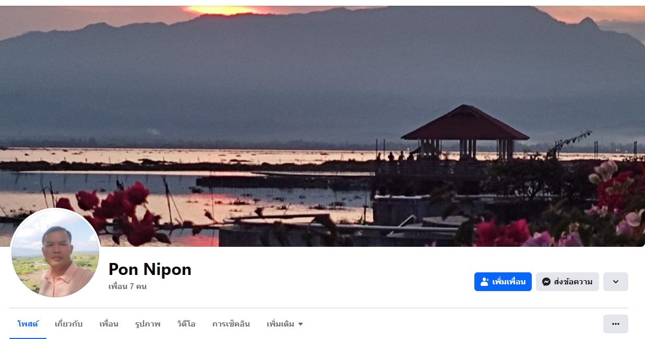Select the รูปภาพ tab
This screenshot has height=339, width=645.
pos(148,324)
